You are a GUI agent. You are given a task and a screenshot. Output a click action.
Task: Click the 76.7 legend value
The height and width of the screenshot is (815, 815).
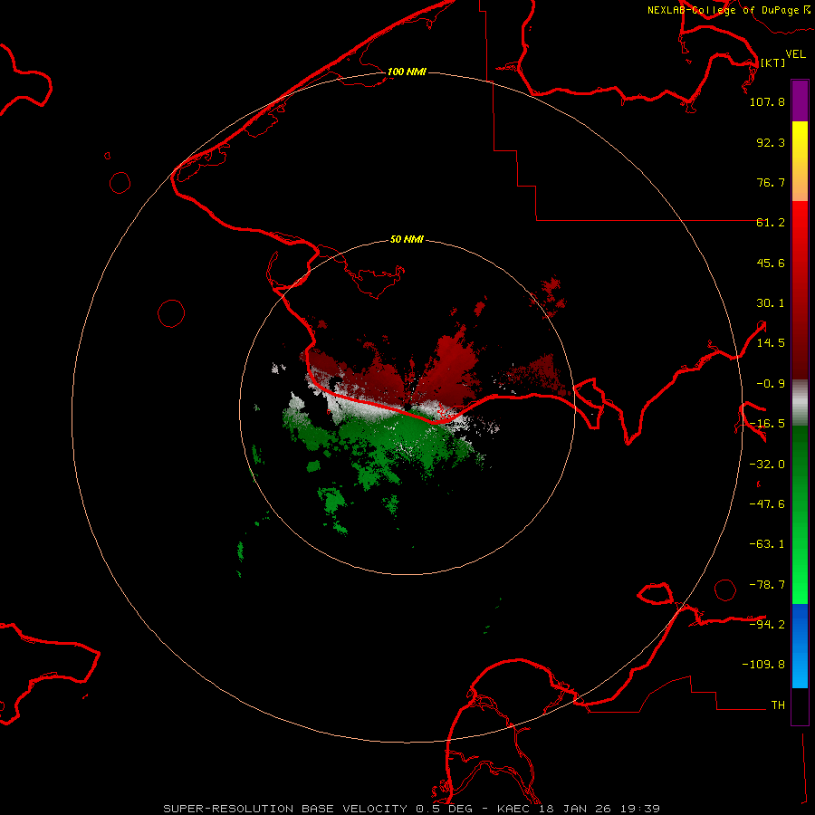point(771,182)
